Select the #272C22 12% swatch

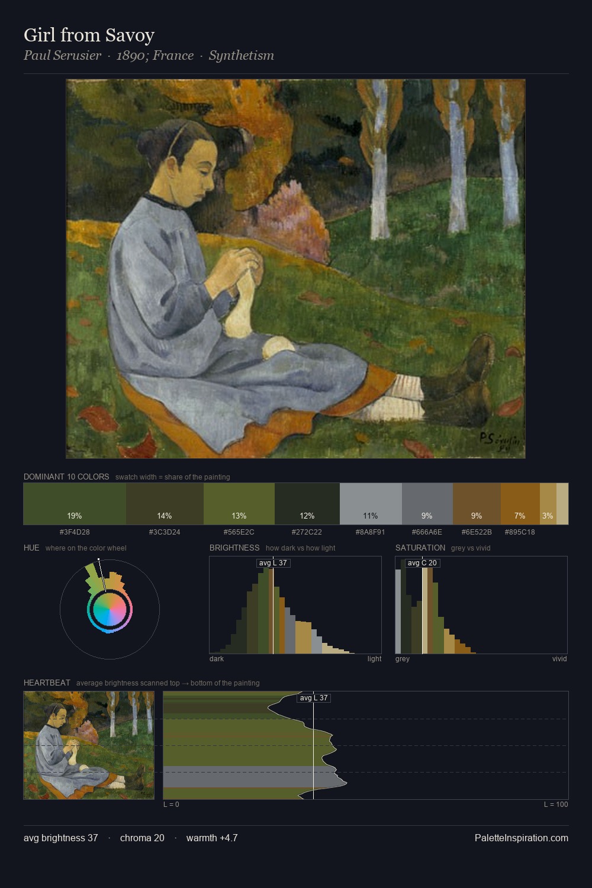point(307,504)
